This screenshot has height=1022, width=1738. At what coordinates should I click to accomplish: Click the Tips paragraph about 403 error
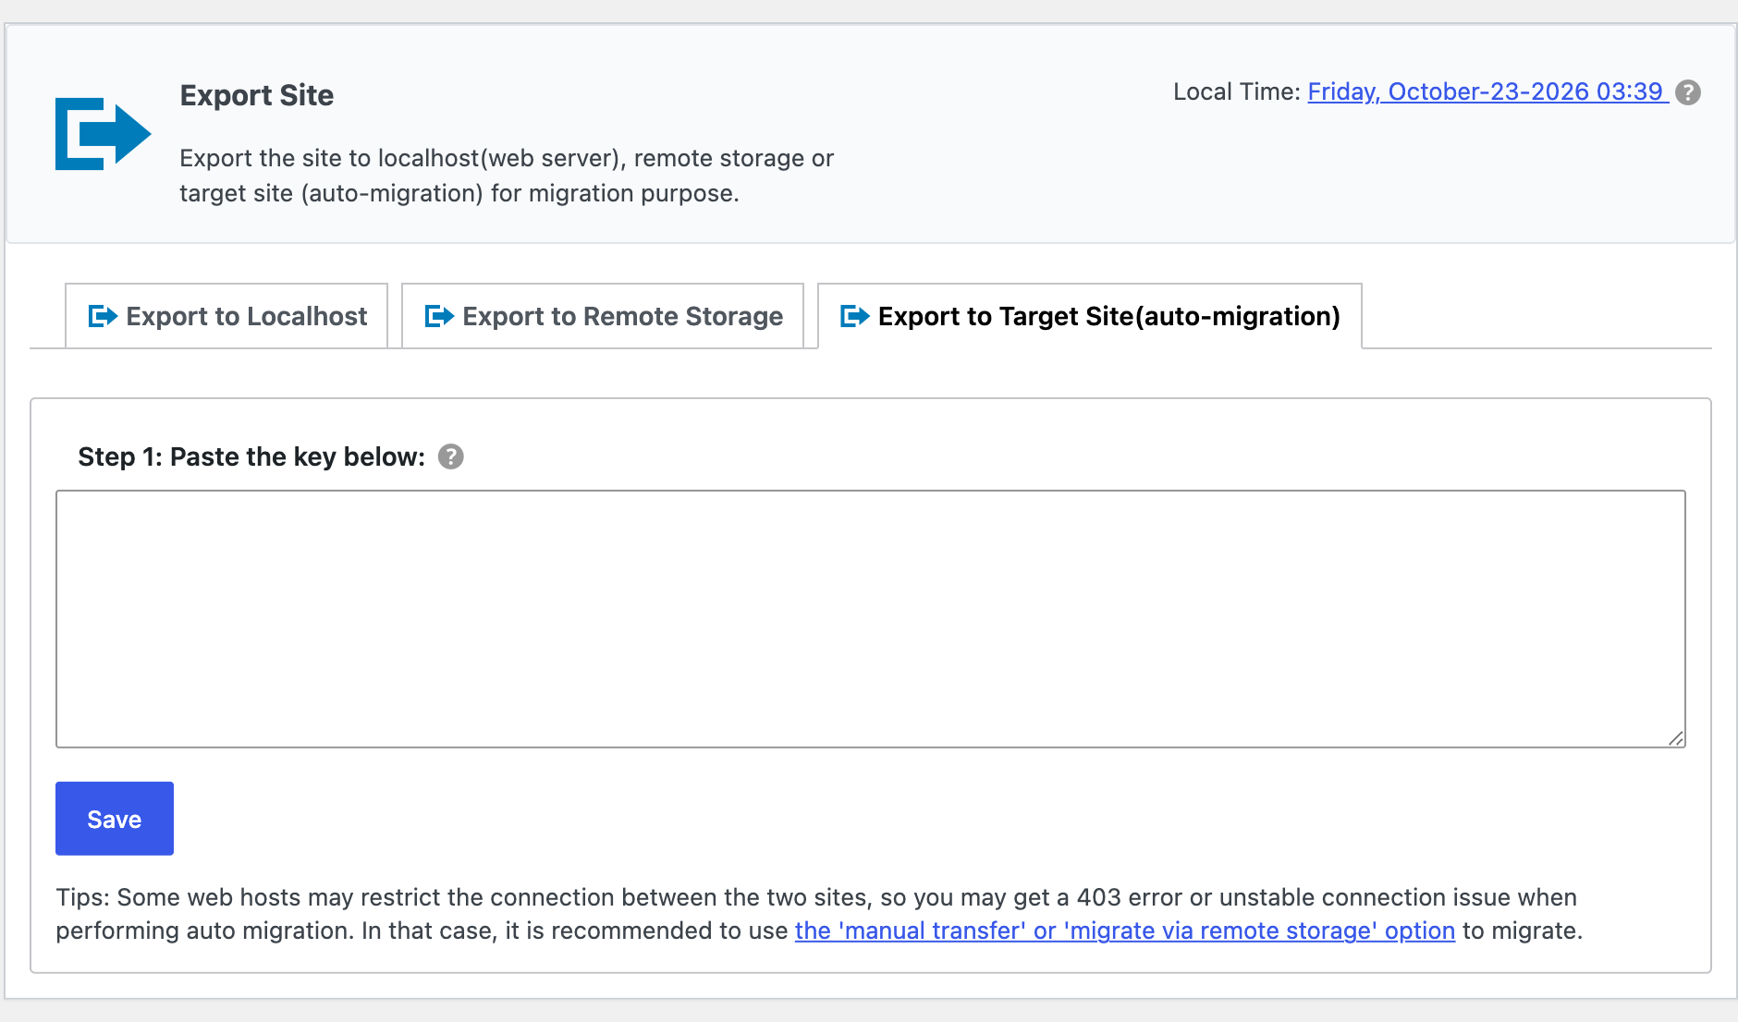(819, 914)
